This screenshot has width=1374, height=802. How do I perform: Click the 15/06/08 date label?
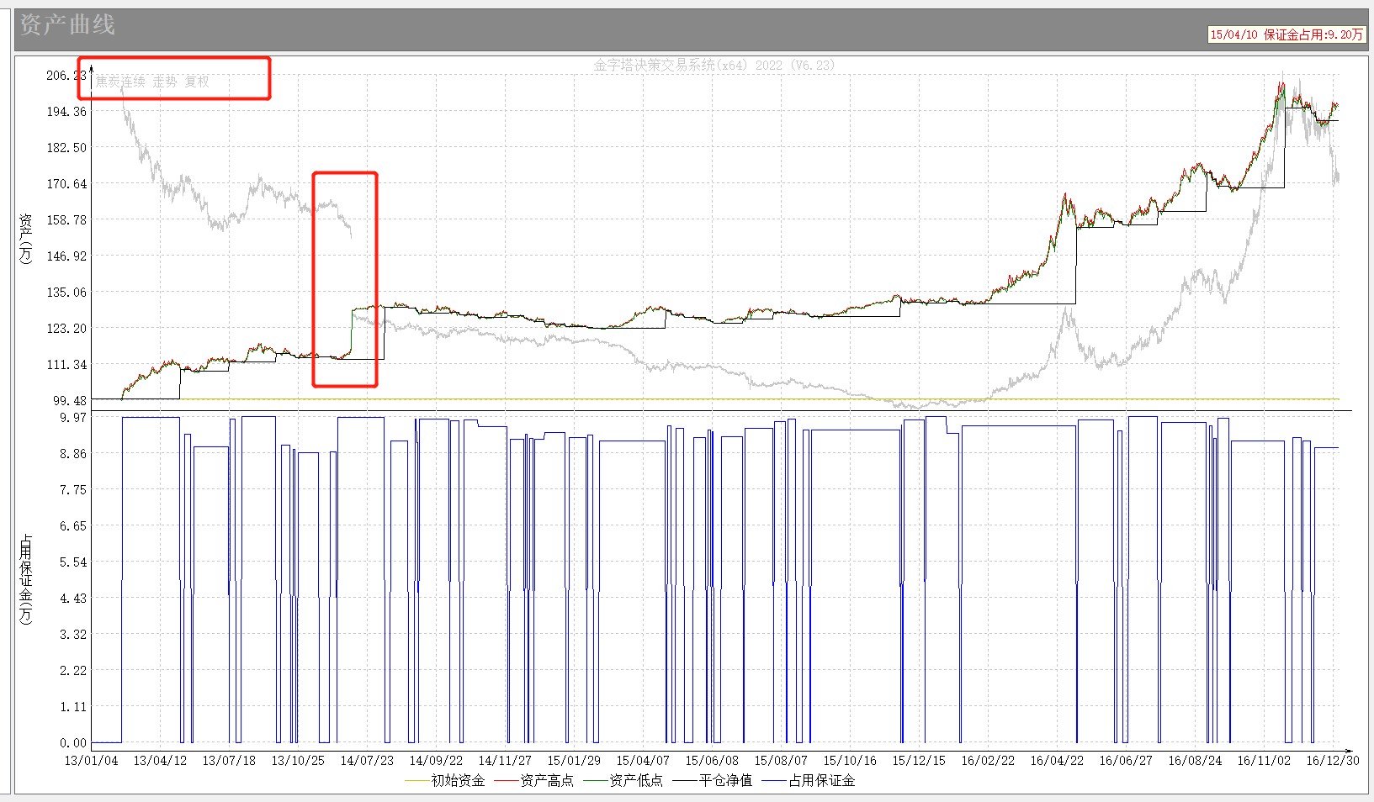[x=712, y=761]
